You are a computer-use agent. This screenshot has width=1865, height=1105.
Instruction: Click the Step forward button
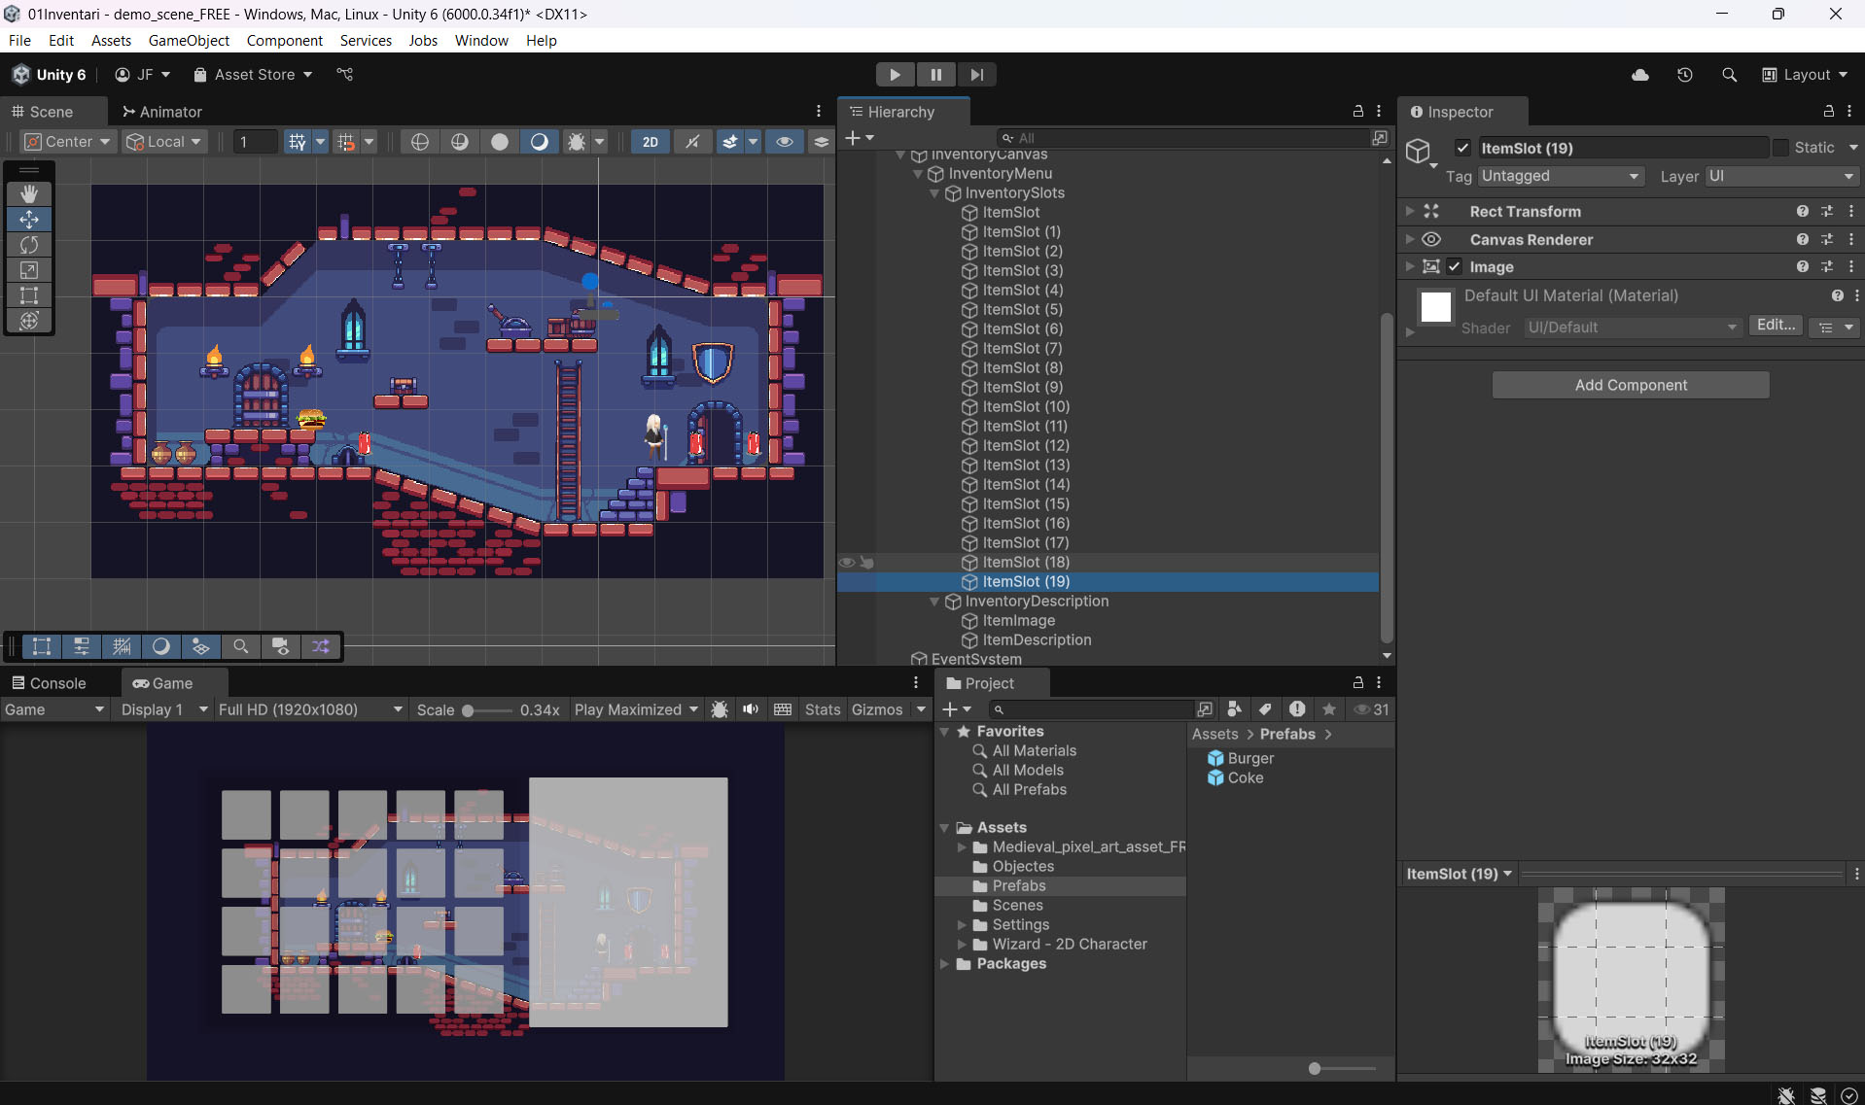tap(976, 75)
